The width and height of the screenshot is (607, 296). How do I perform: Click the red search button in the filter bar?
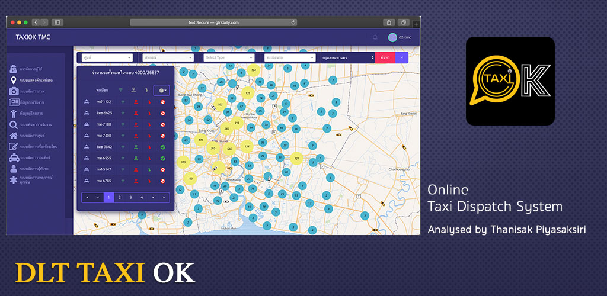coord(385,57)
